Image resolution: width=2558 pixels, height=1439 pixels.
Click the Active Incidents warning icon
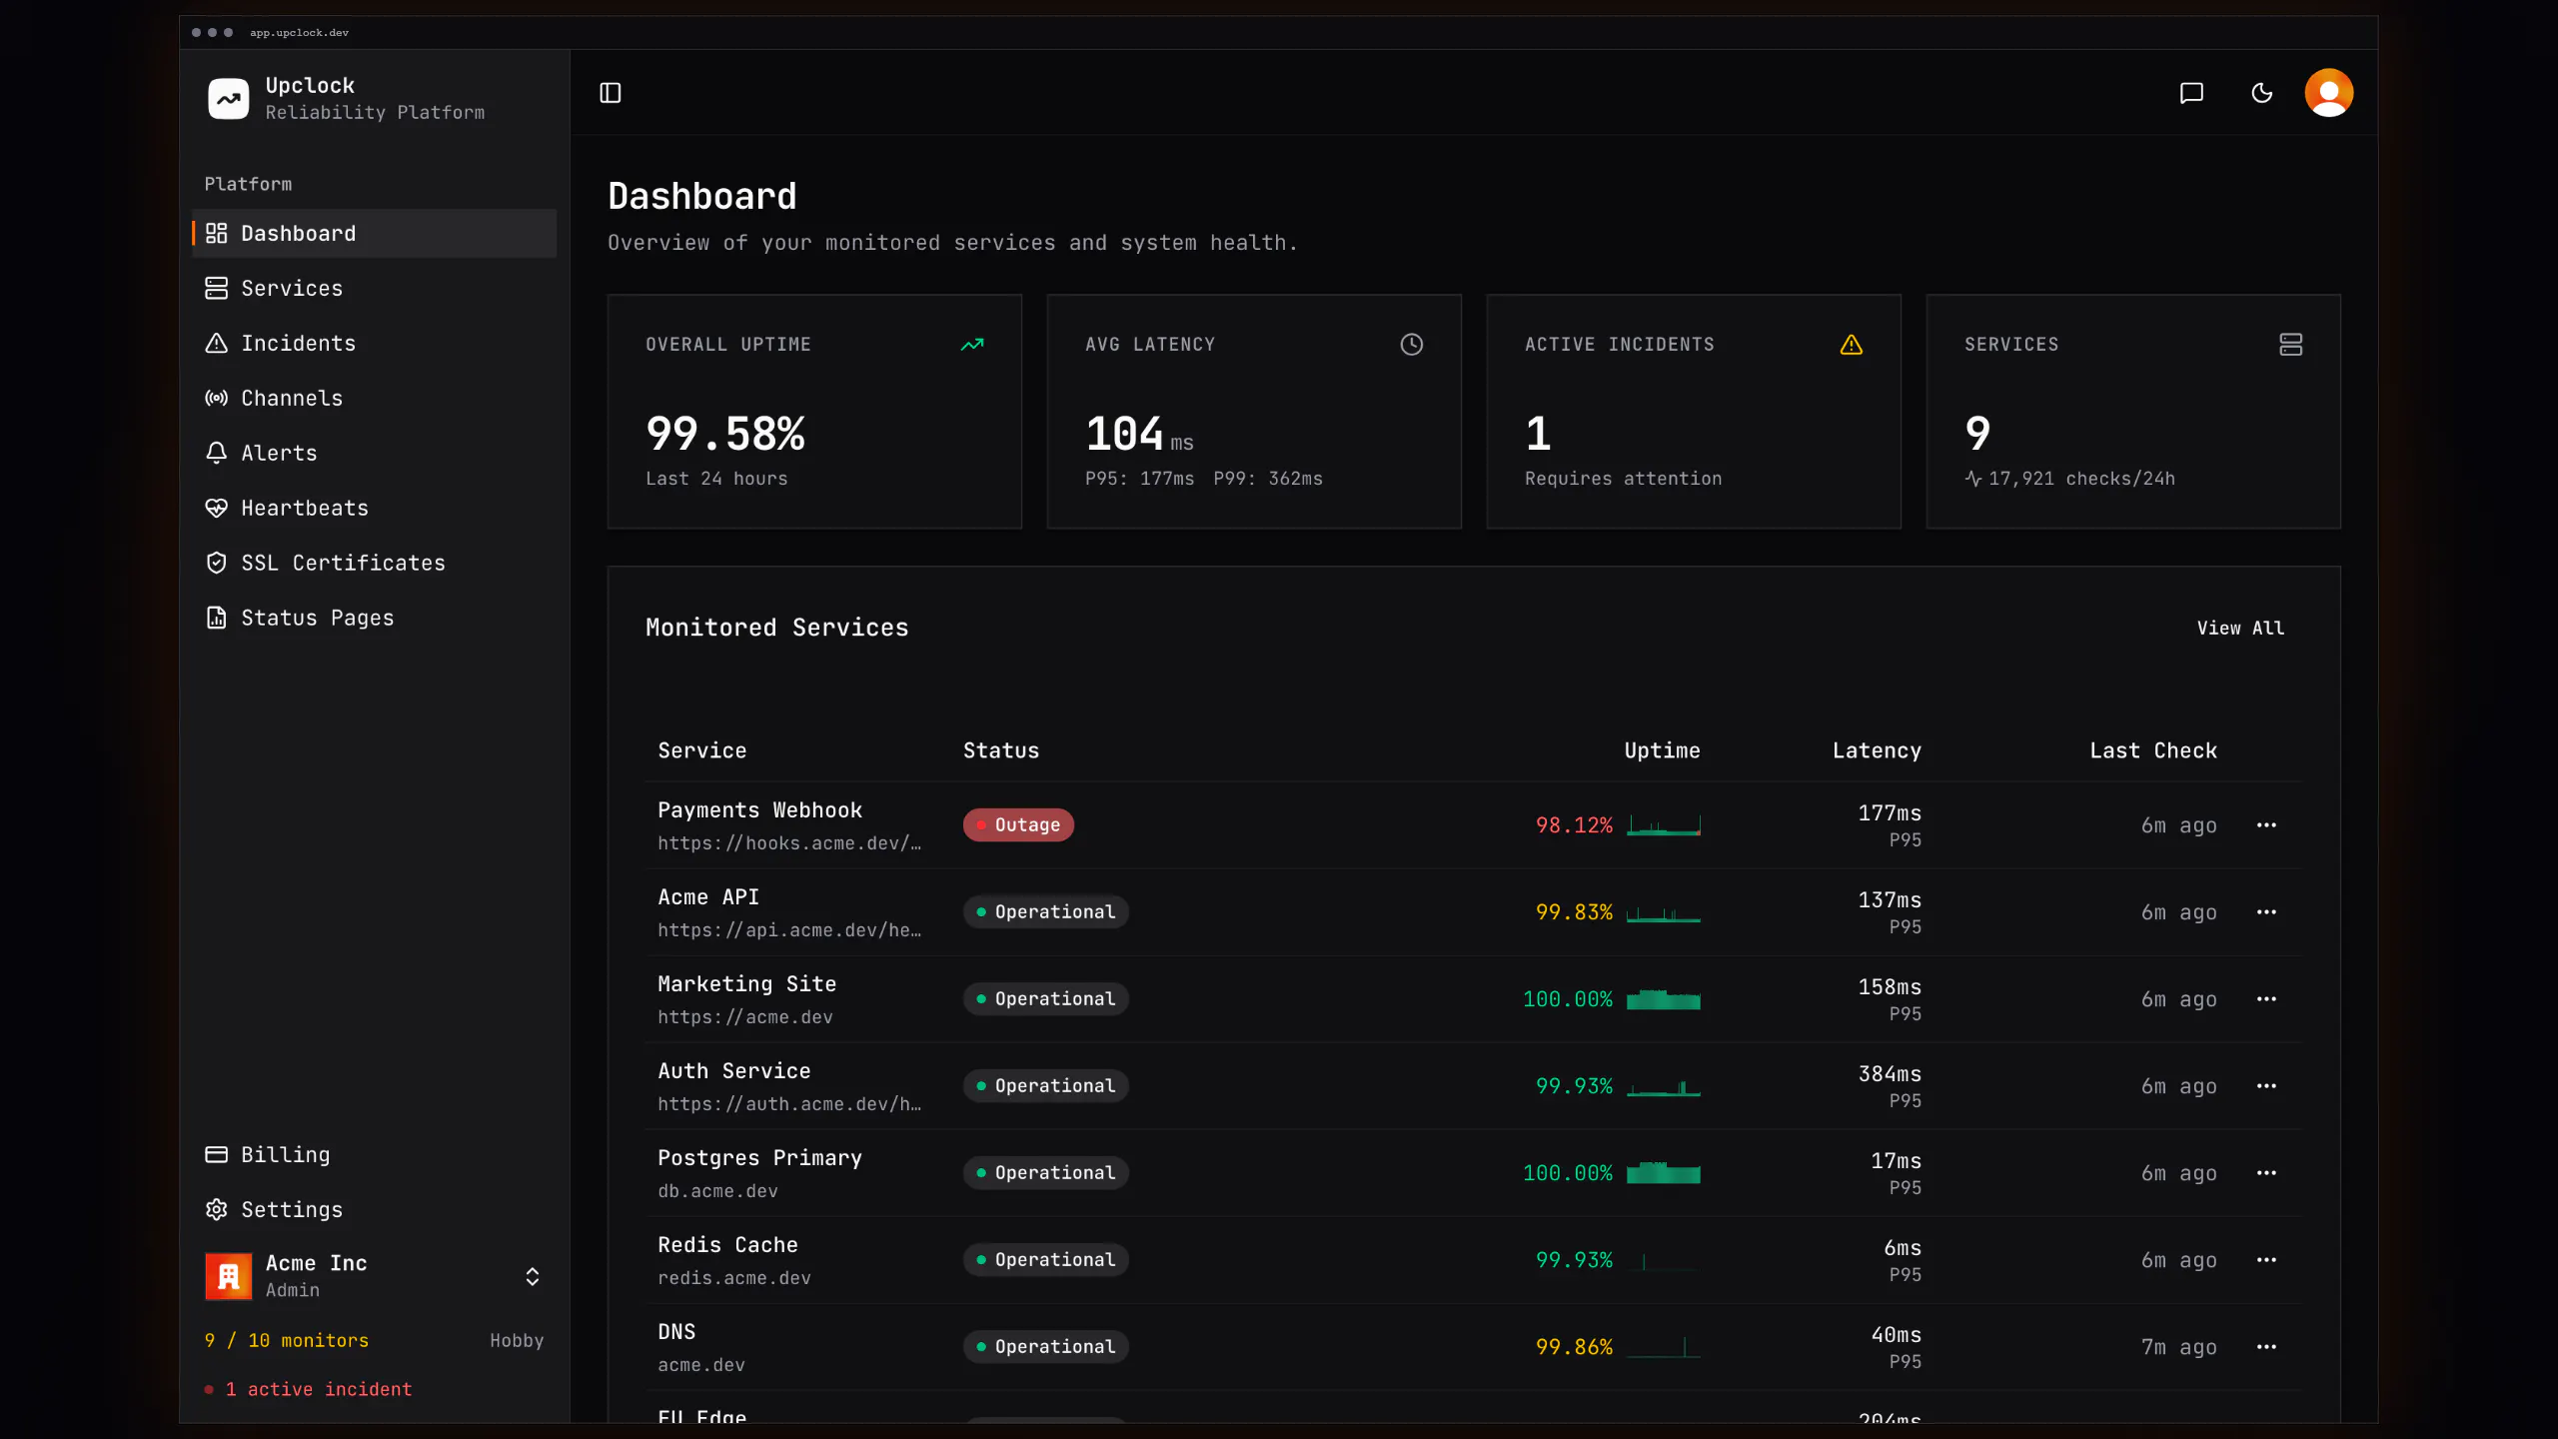[x=1851, y=345]
